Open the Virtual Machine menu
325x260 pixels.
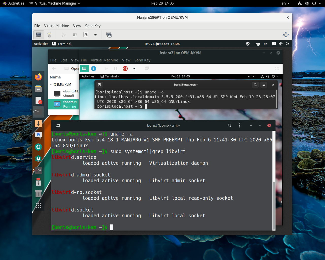[56, 26]
